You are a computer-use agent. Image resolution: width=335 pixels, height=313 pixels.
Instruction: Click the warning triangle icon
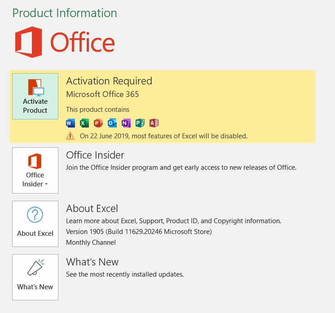tap(71, 136)
